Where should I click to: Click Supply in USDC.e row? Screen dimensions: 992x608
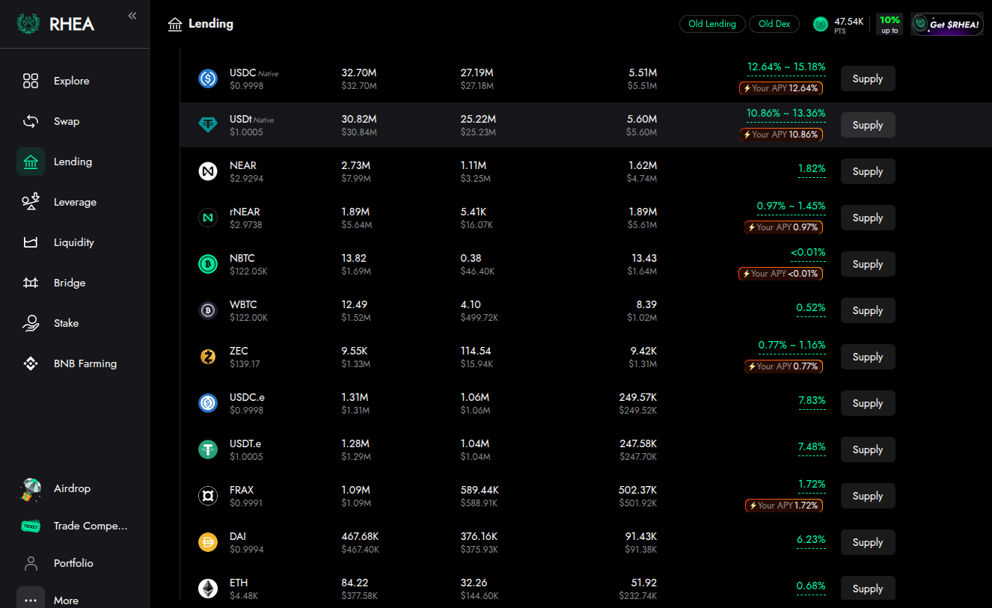coord(868,403)
